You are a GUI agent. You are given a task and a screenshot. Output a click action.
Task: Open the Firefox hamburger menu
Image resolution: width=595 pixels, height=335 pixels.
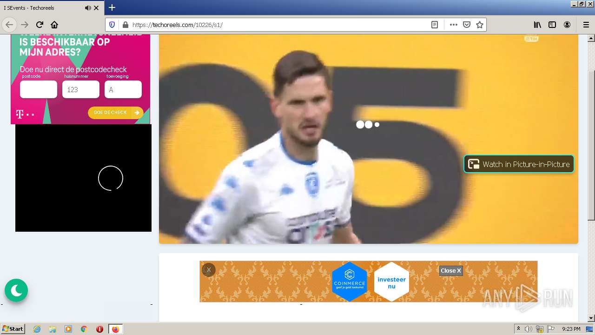click(x=586, y=25)
